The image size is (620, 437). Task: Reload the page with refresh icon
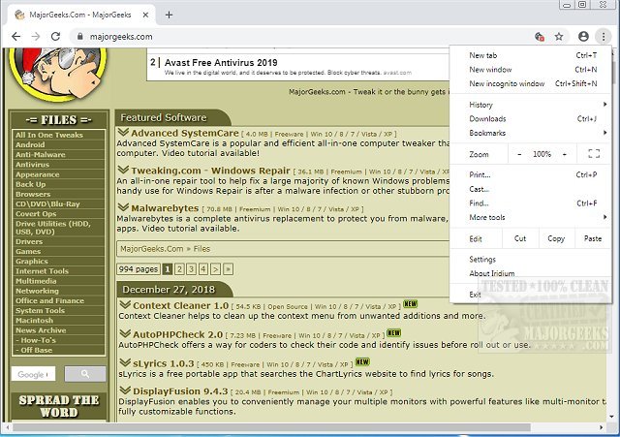(x=55, y=37)
